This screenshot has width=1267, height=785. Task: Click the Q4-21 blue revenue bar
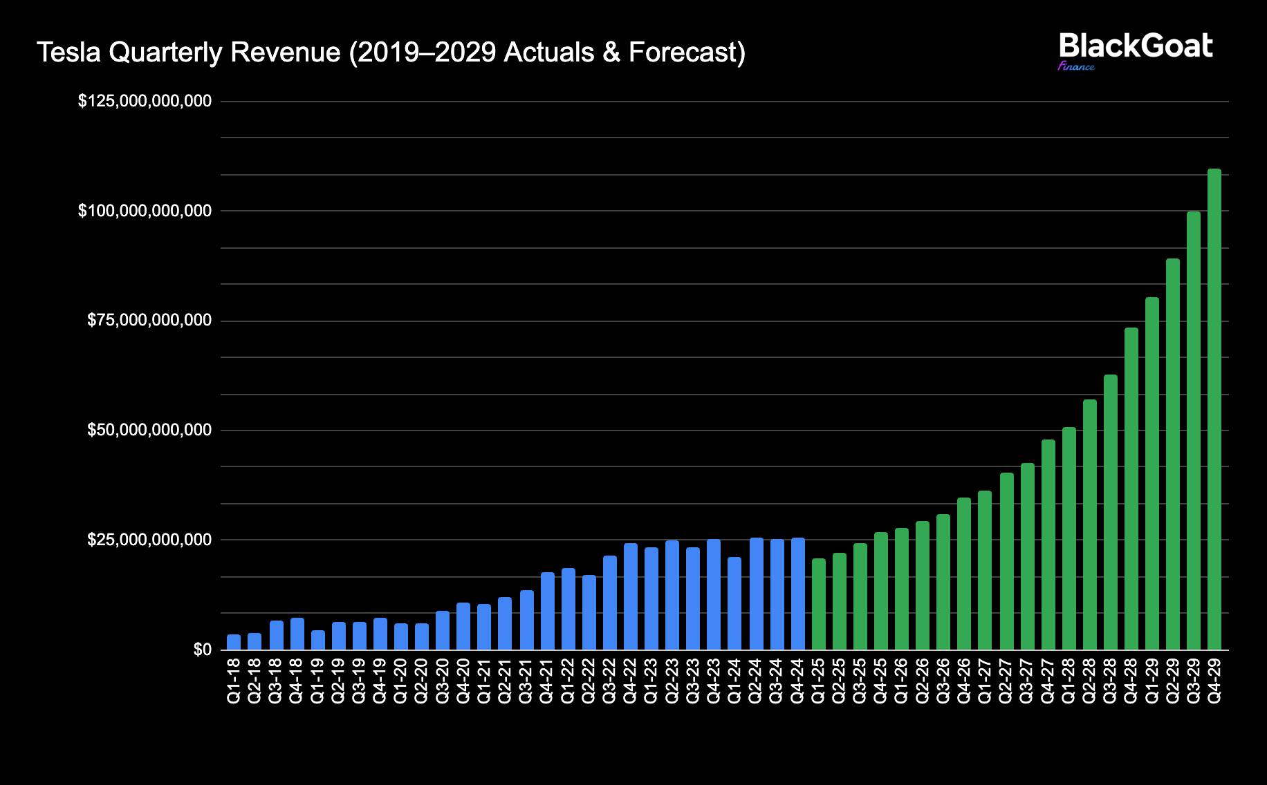click(x=547, y=611)
